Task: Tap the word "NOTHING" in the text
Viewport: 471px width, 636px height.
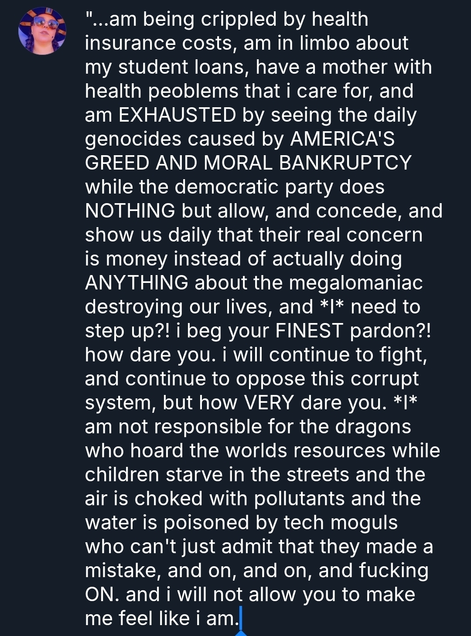Action: tap(130, 211)
